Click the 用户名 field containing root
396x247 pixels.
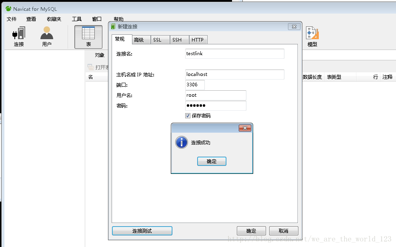pyautogui.click(x=216, y=96)
